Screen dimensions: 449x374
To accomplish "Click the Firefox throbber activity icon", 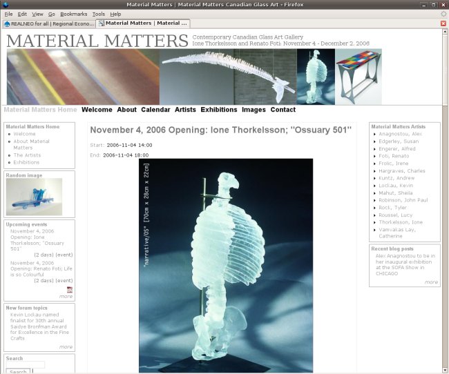I will click(x=443, y=14).
